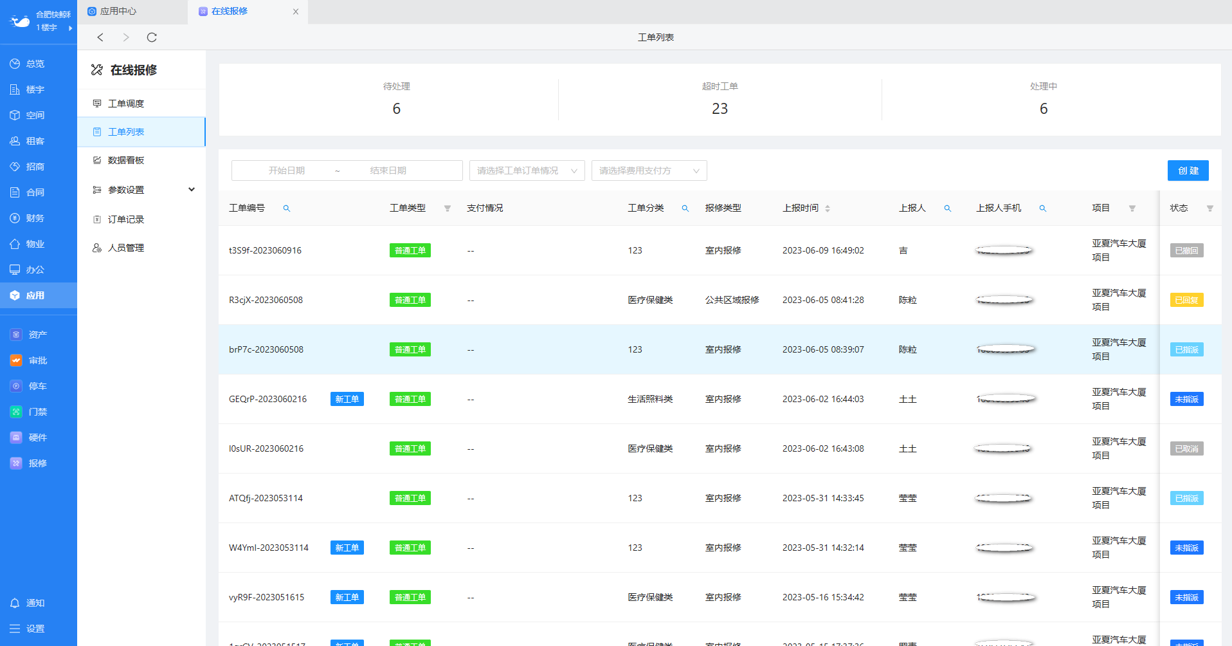This screenshot has height=646, width=1232.
Task: Close the 在线报修 tab
Action: 296,12
